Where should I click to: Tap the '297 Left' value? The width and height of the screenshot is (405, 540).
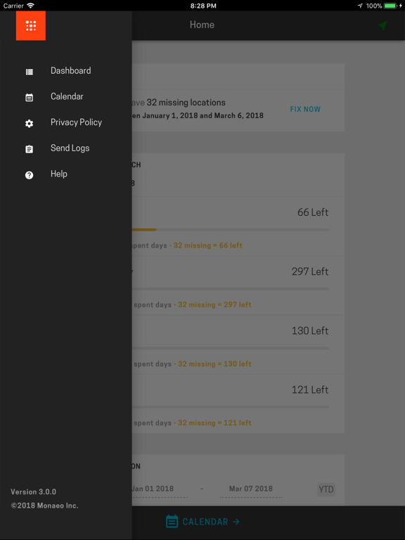[x=310, y=271]
